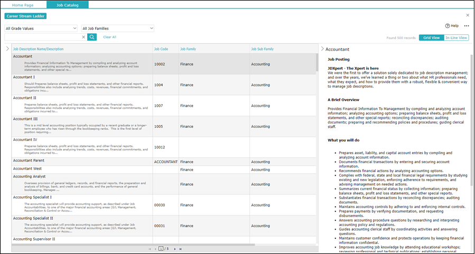The height and width of the screenshot is (254, 475).
Task: Select the Accountant III row
Action: [164, 127]
